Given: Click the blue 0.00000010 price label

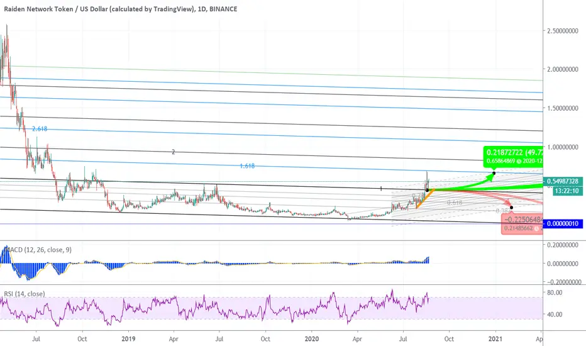Looking at the screenshot, I should (x=563, y=224).
